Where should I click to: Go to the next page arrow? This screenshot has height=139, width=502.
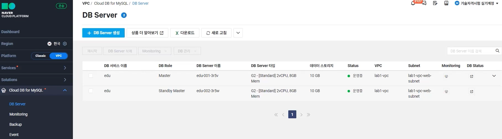[301, 115]
